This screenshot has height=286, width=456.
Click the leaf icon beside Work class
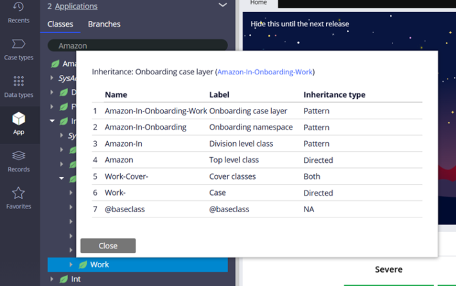[x=82, y=265]
